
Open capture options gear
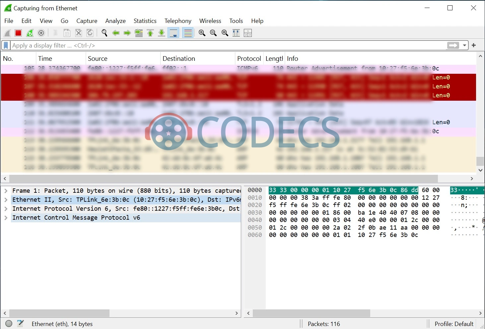coord(41,33)
